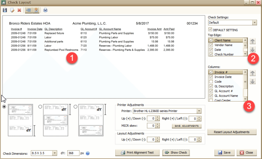Uncheck Vendor Name in Top Edge list
Viewport: 262px width, 159px height.
(x=211, y=45)
